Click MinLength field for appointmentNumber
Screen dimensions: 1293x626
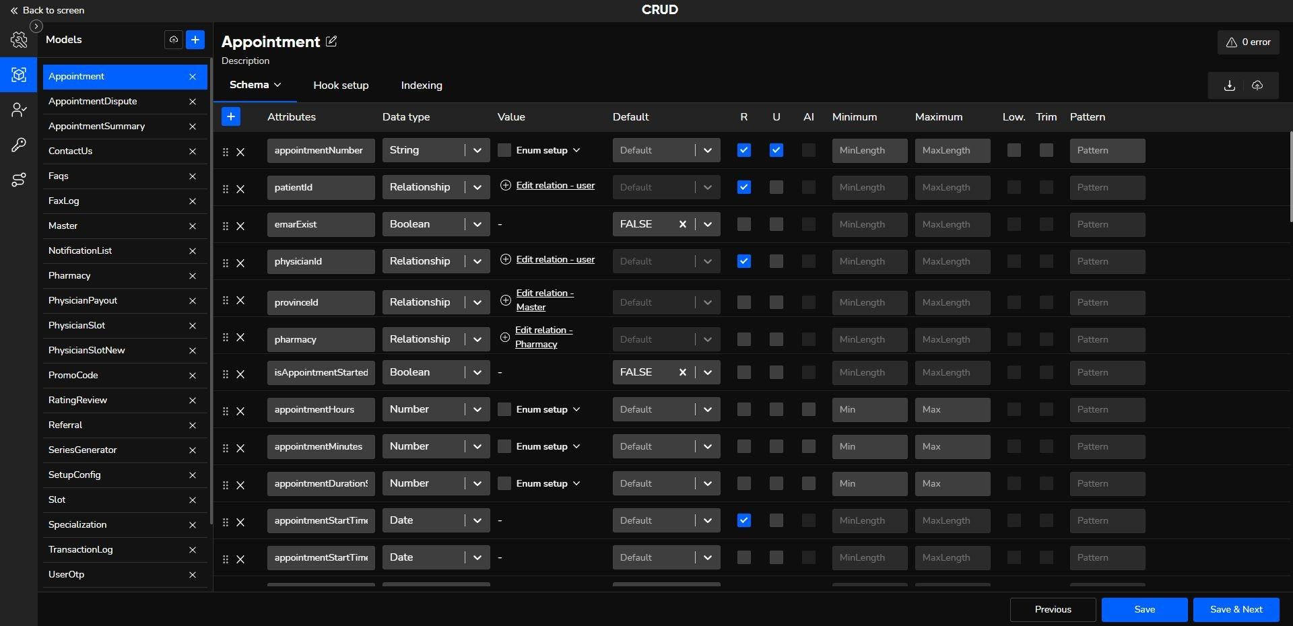tap(869, 150)
